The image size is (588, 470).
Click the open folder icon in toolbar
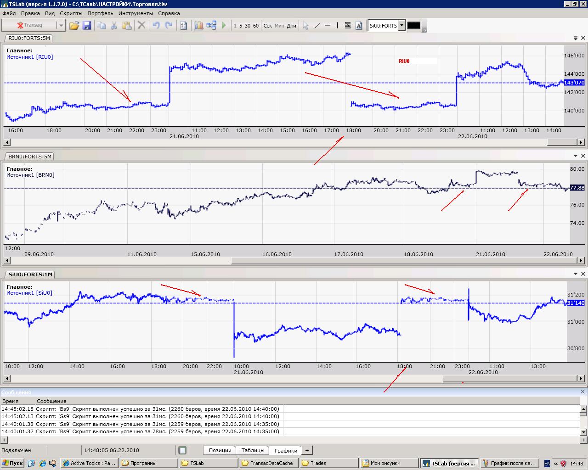click(74, 26)
